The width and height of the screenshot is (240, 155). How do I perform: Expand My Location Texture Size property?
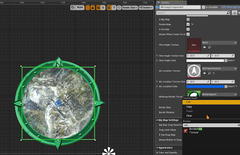click(x=157, y=81)
